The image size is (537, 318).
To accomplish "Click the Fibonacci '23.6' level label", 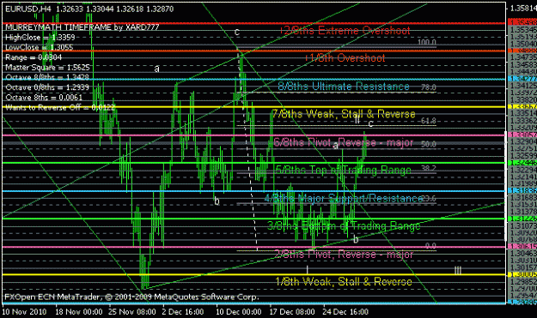I will (x=429, y=199).
